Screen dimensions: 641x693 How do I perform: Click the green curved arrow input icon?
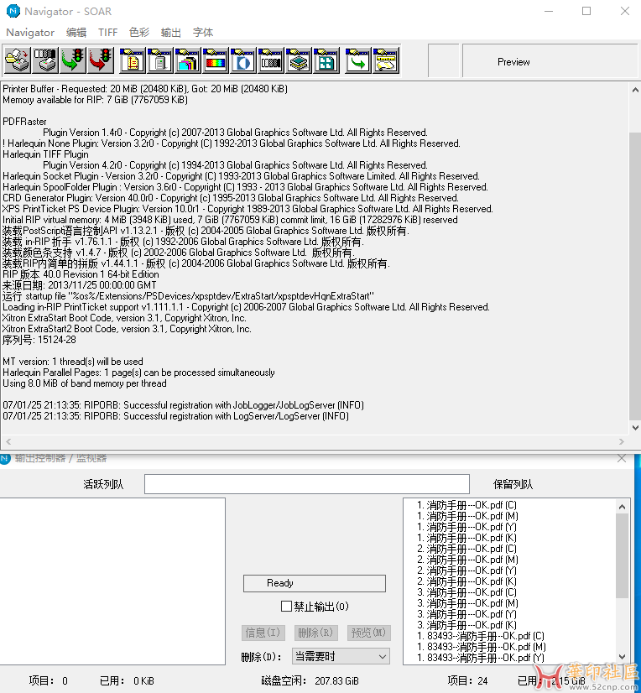tap(357, 60)
